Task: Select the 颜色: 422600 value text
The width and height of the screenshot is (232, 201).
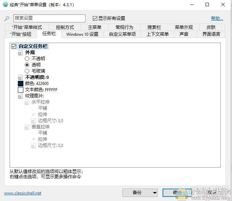Action: (x=37, y=84)
